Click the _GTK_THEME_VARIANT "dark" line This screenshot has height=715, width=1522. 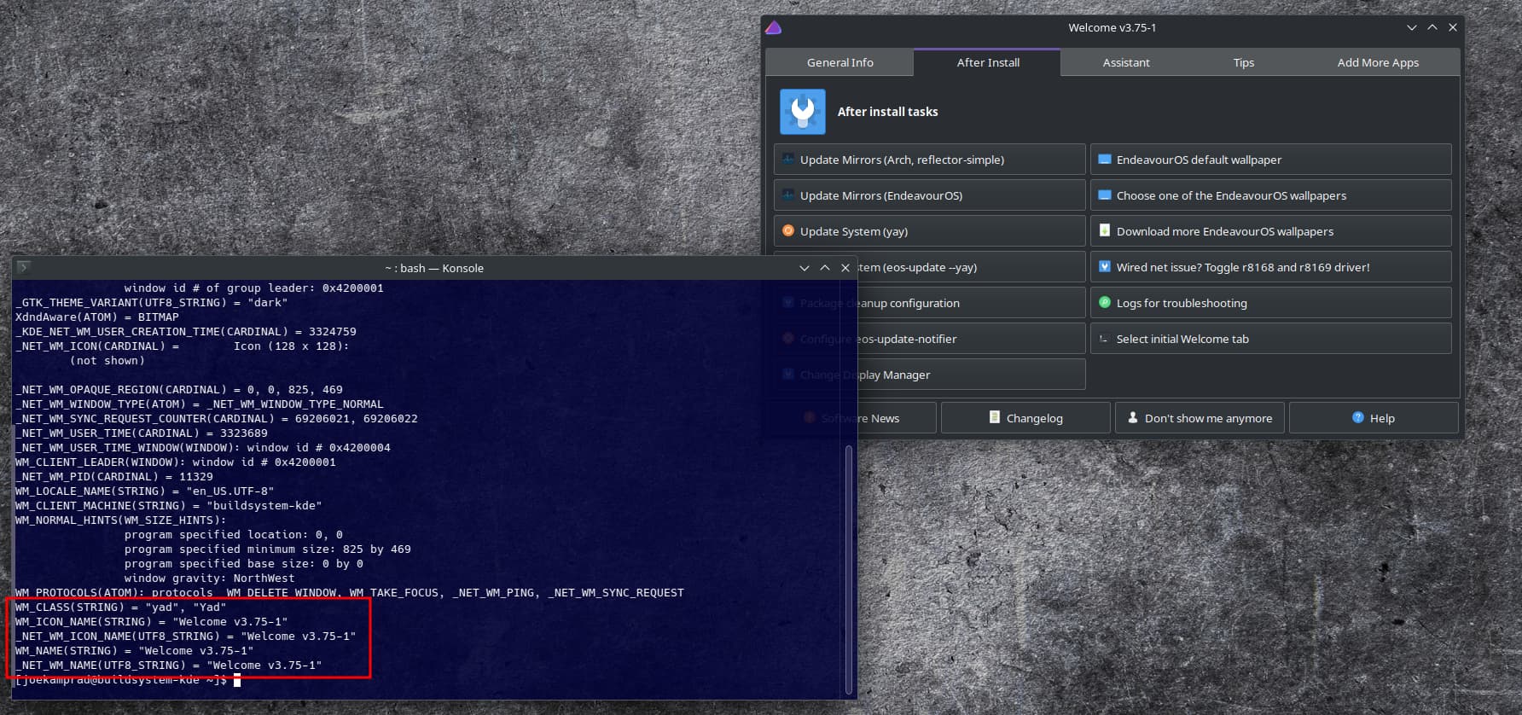pyautogui.click(x=152, y=303)
